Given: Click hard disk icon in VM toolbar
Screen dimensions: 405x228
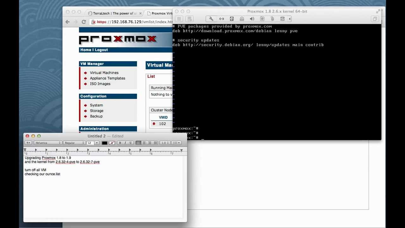Looking at the screenshot, I should (232, 19).
